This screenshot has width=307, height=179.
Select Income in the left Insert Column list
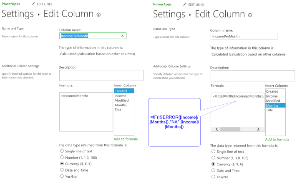(x=120, y=96)
